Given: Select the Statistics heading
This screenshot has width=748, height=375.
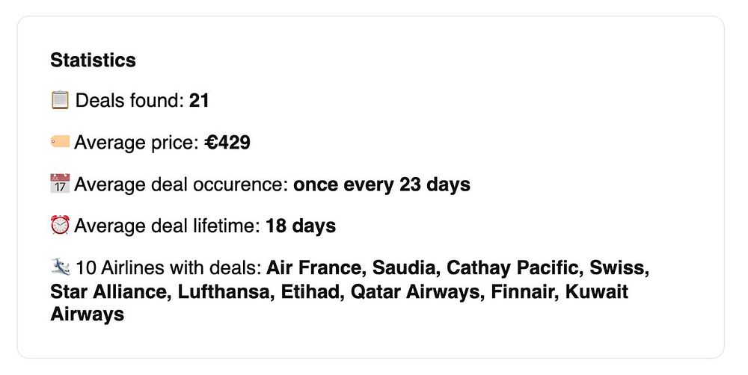Looking at the screenshot, I should point(93,60).
